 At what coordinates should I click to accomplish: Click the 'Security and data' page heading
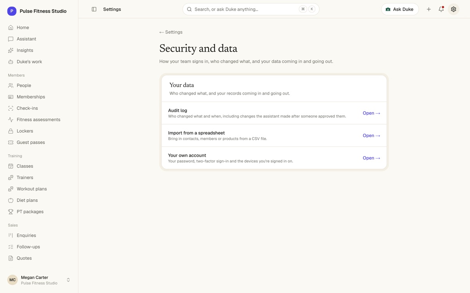pyautogui.click(x=198, y=48)
